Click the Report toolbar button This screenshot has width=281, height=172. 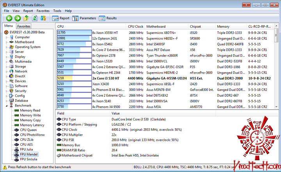61,18
